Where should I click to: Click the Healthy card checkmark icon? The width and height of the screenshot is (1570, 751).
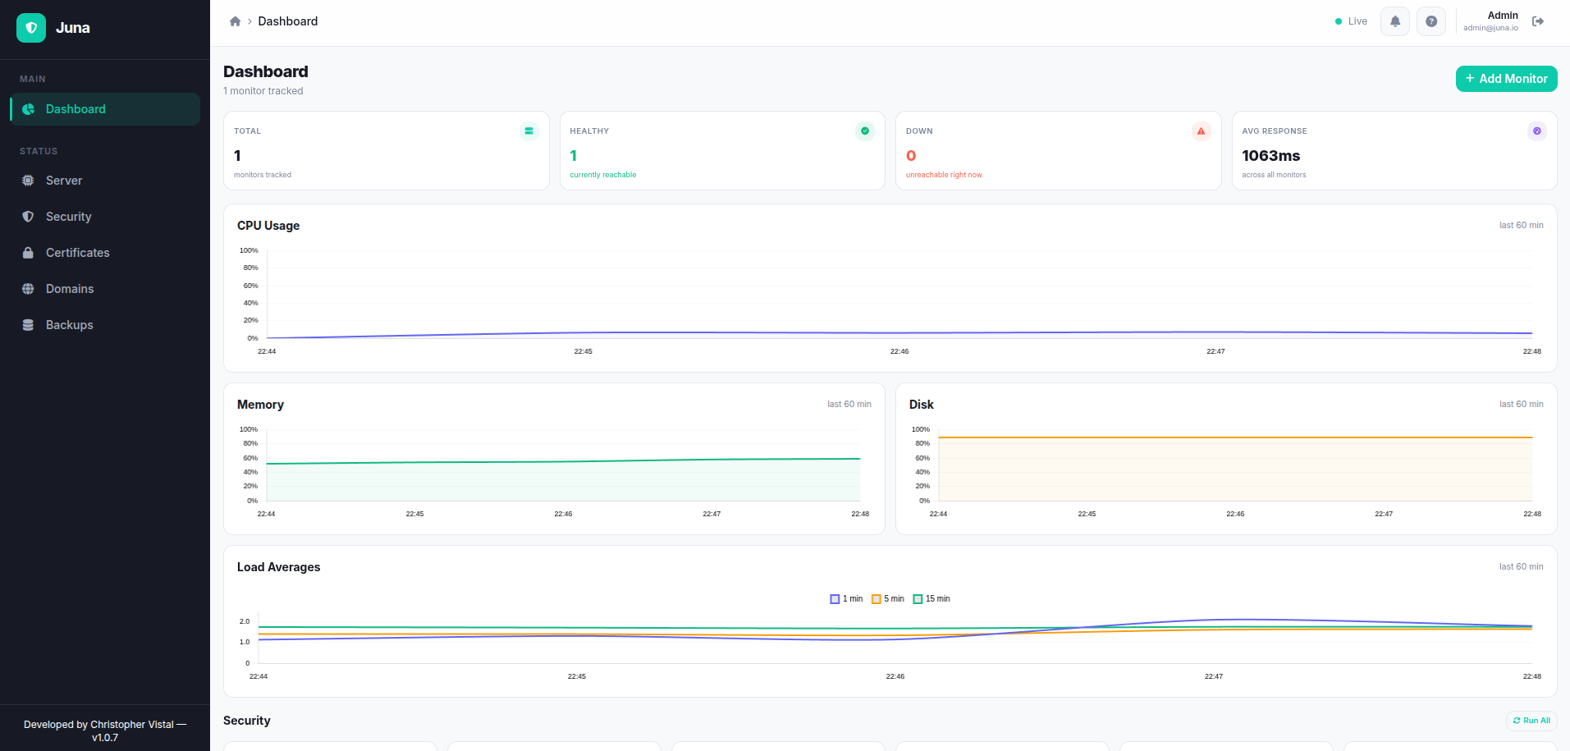point(865,131)
